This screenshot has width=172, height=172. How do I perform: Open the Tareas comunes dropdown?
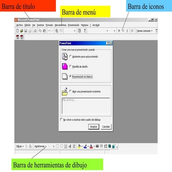coord(144,31)
